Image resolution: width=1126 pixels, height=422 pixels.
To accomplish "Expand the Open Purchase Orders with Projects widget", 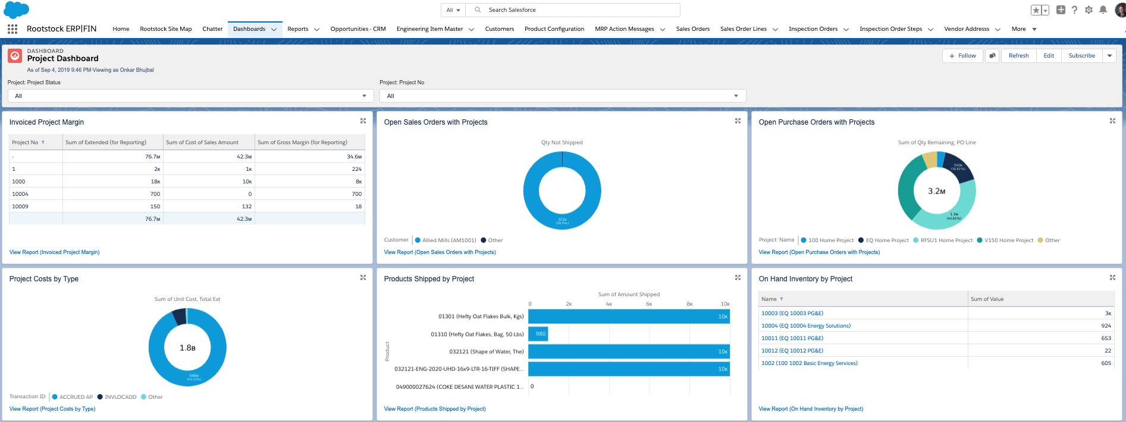I will (1112, 121).
